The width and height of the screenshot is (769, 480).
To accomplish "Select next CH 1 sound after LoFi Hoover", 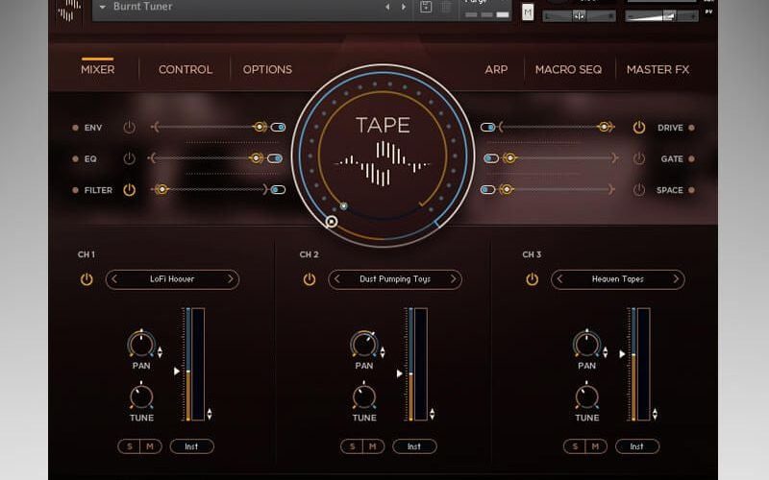I will click(x=230, y=279).
